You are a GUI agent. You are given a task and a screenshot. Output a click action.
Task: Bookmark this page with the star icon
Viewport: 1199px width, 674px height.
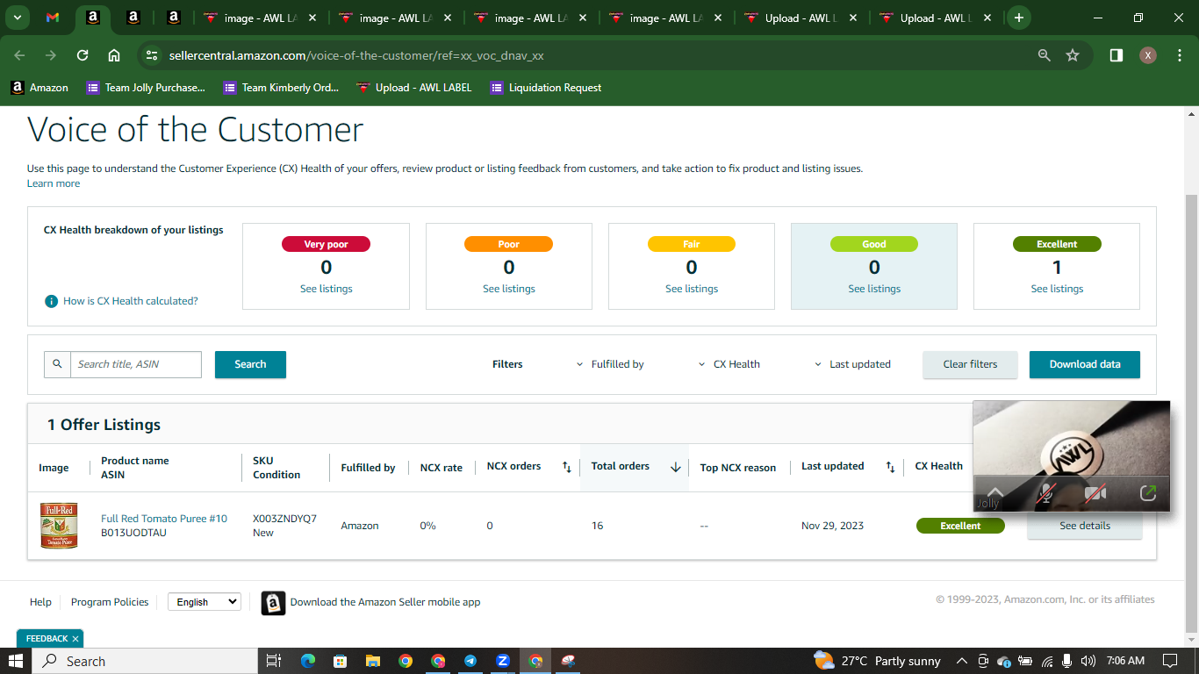pyautogui.click(x=1073, y=55)
